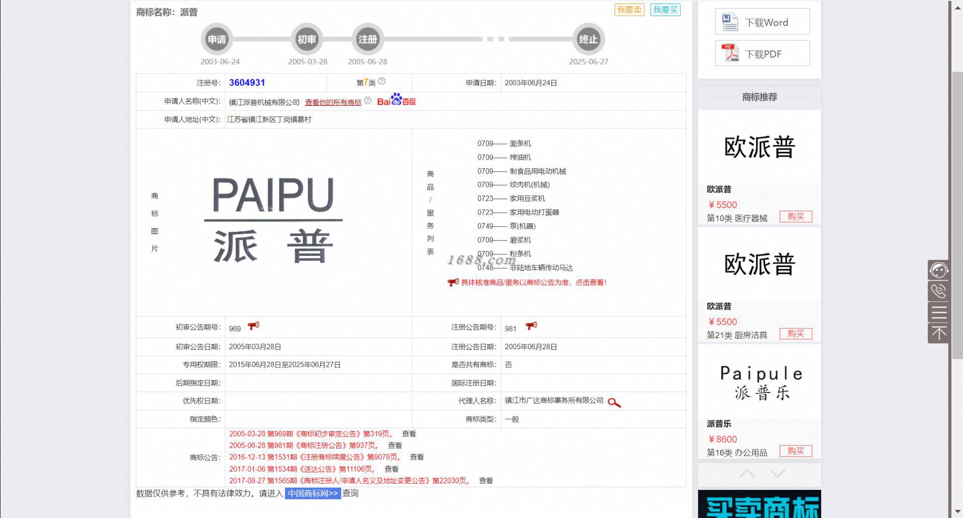This screenshot has height=518, width=963.
Task: Open the 买卖商标 banner
Action: pyautogui.click(x=759, y=504)
